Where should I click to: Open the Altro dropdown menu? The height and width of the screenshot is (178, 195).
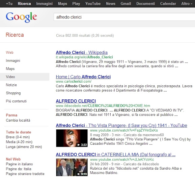click(x=187, y=4)
